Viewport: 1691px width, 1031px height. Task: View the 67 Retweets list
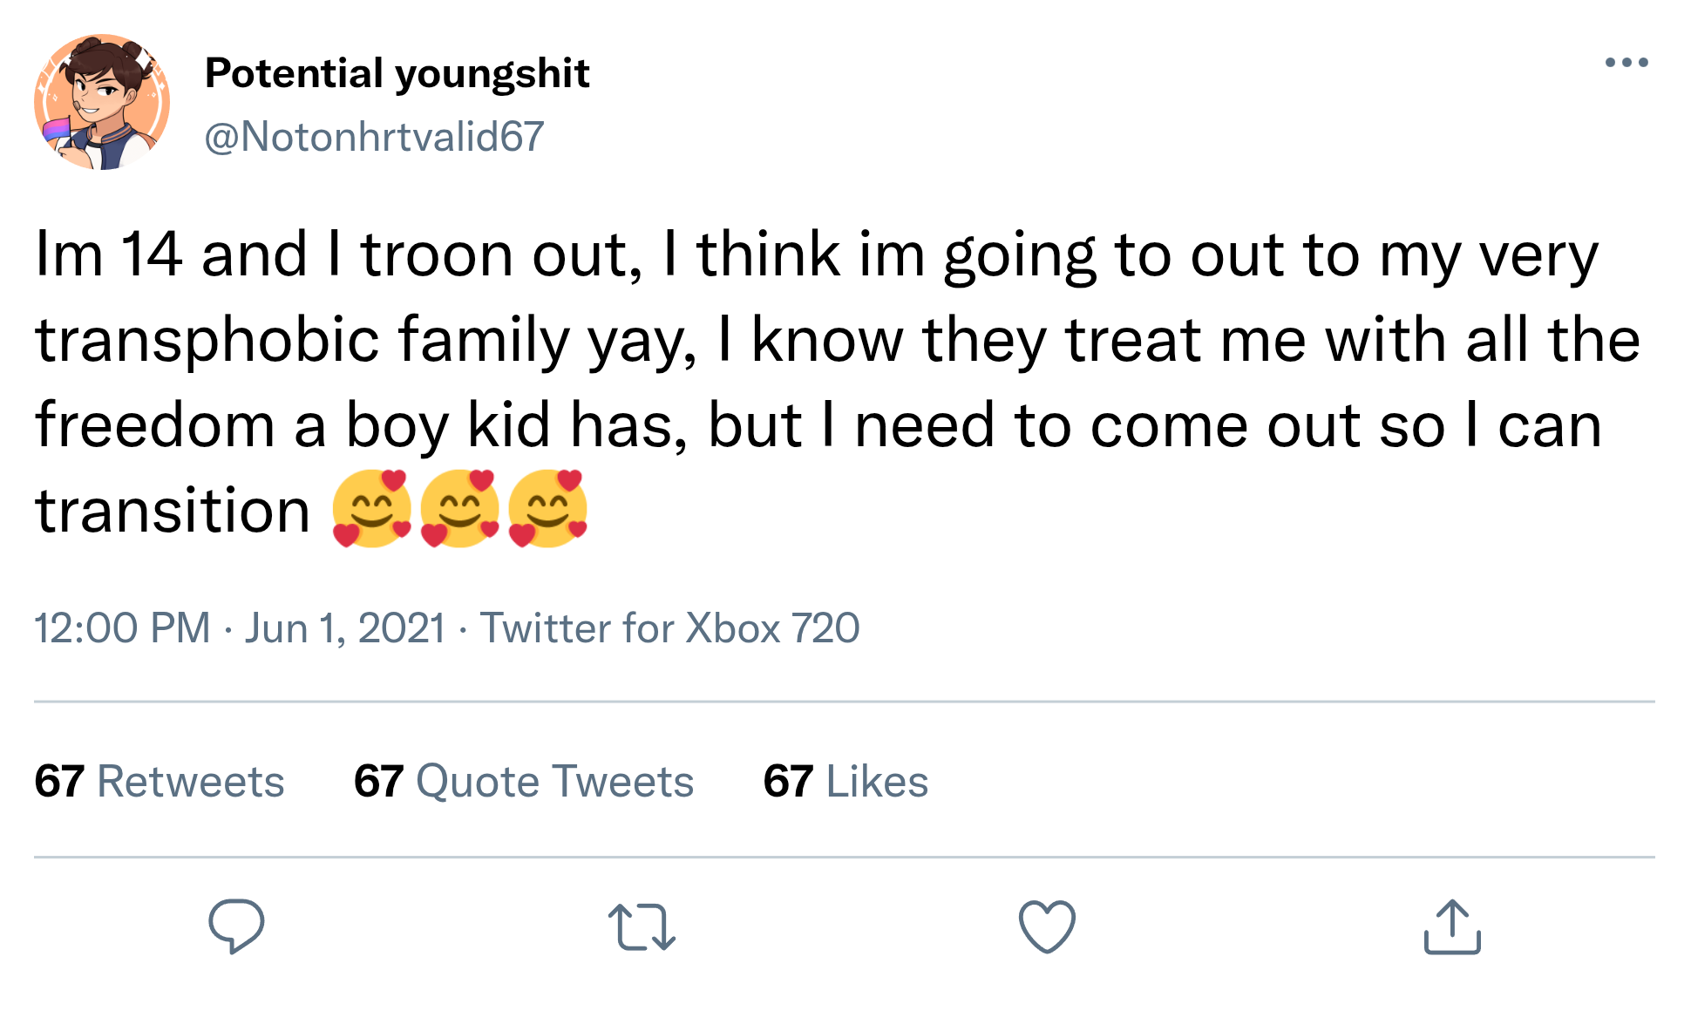(160, 781)
